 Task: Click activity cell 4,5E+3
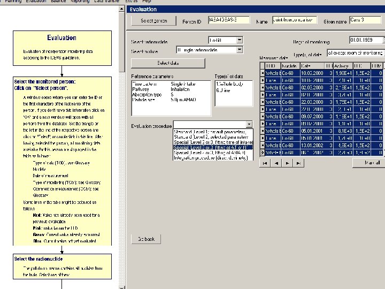pos(343,146)
